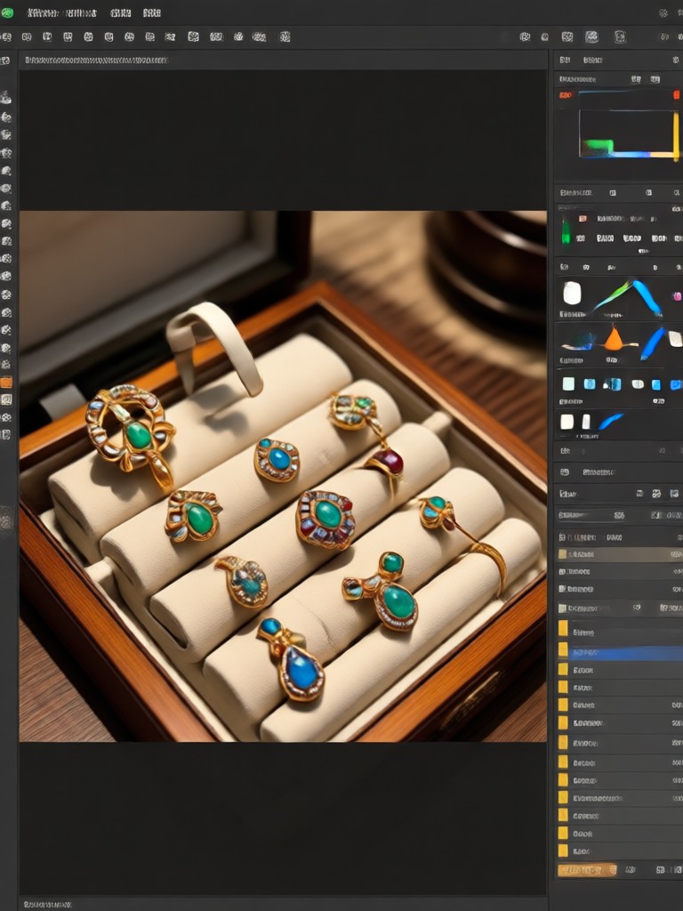This screenshot has width=683, height=911.
Task: Select the white rounded-square brush preset beside pink swatch
Action: 572,293
